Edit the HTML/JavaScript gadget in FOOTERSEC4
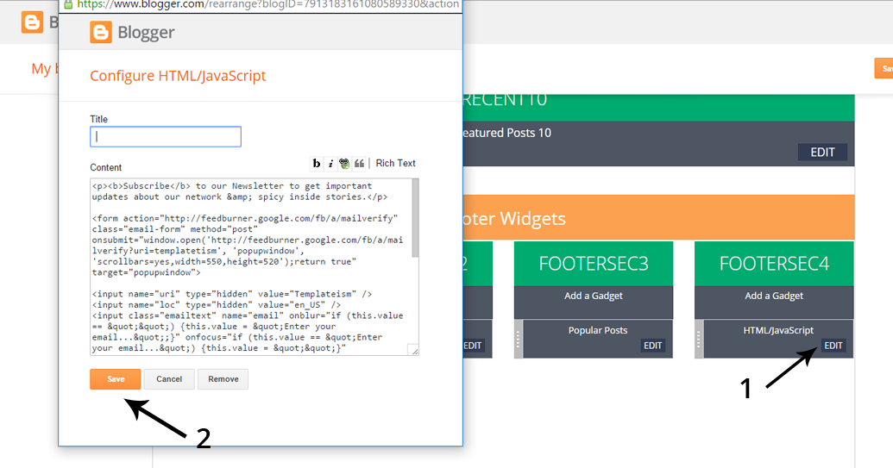893x468 pixels. (833, 346)
